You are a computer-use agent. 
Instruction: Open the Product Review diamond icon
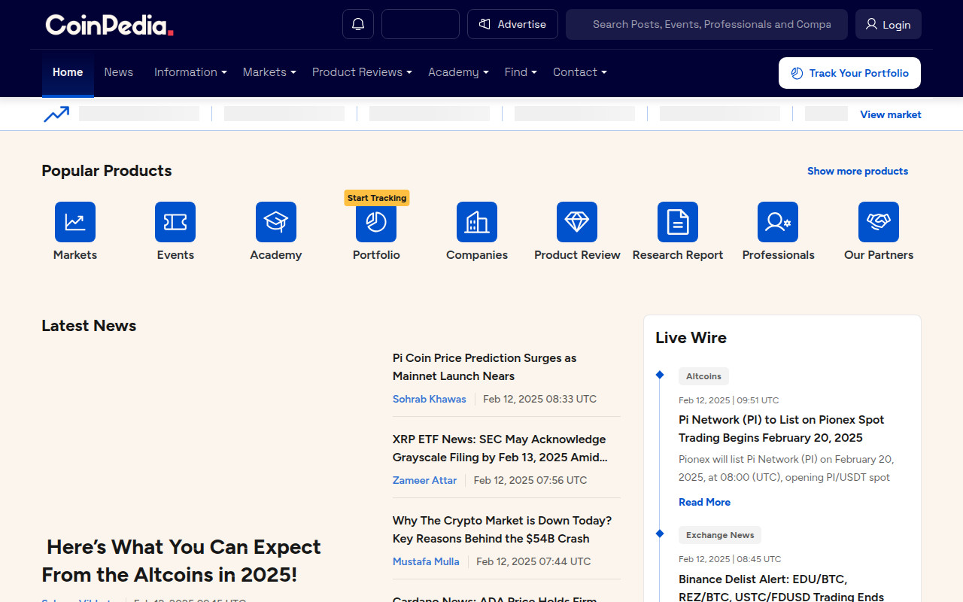pos(577,222)
